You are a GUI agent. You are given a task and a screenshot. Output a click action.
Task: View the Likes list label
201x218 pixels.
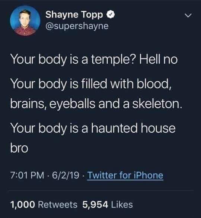tap(122, 205)
